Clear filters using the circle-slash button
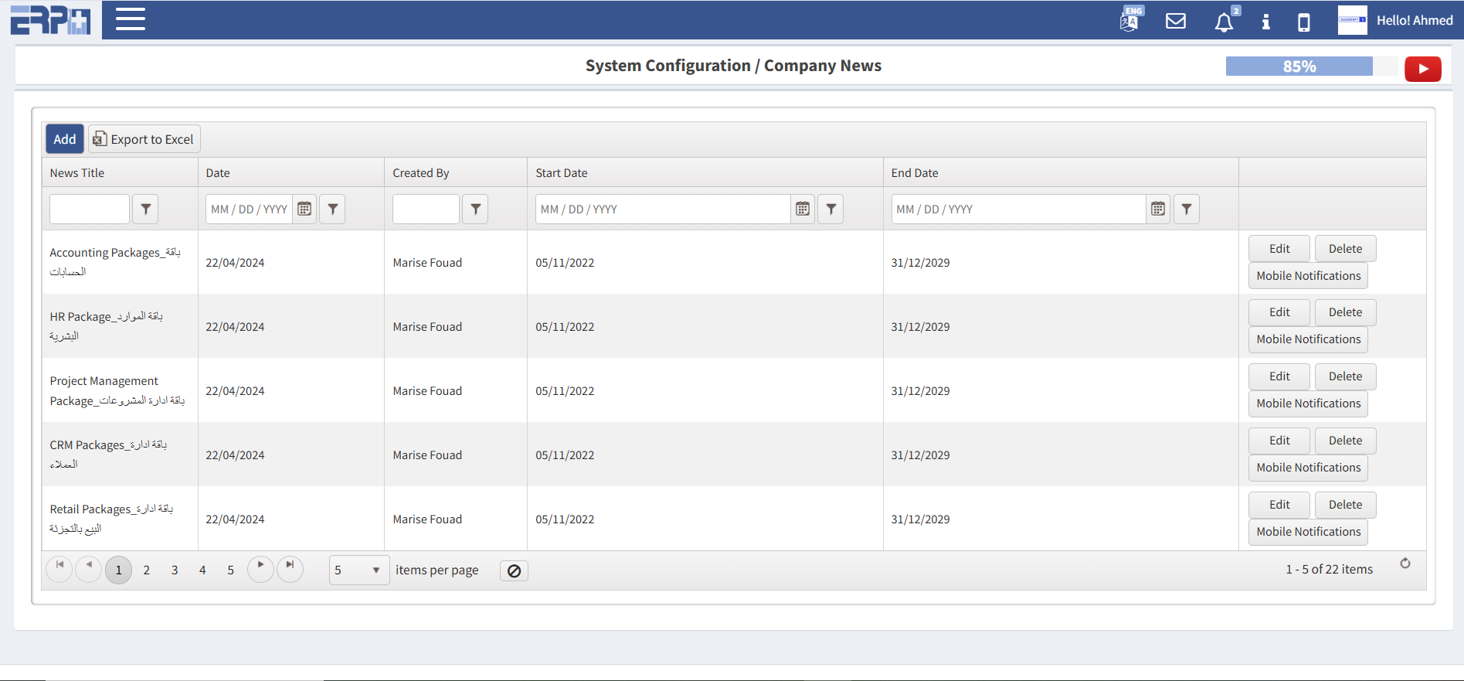The image size is (1464, 681). 514,570
